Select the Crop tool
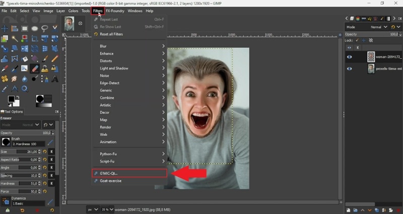 (x=34, y=39)
